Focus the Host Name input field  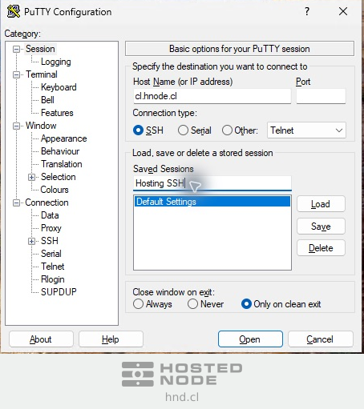tap(212, 96)
